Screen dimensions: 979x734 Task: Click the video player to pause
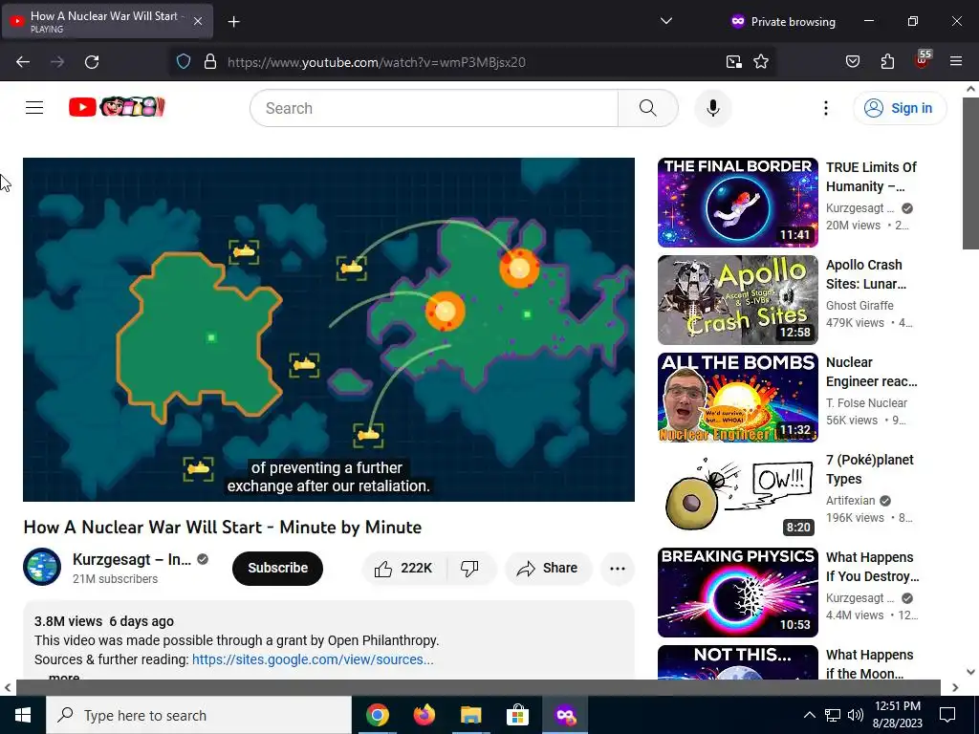point(329,329)
